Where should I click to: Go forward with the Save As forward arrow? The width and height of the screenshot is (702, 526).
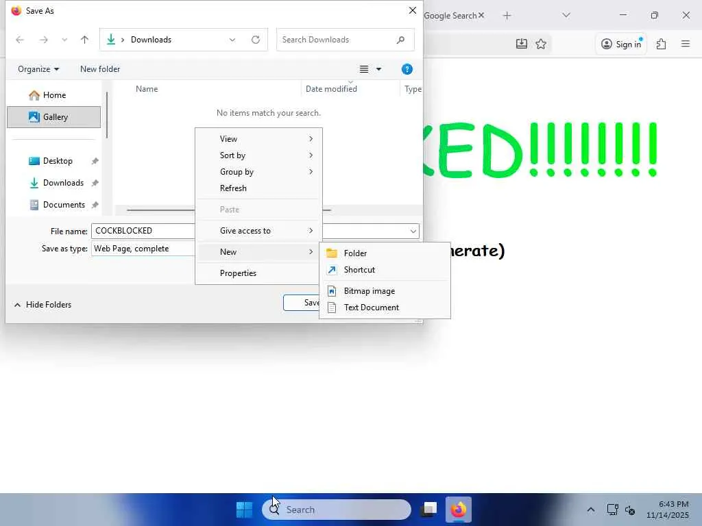(x=43, y=40)
